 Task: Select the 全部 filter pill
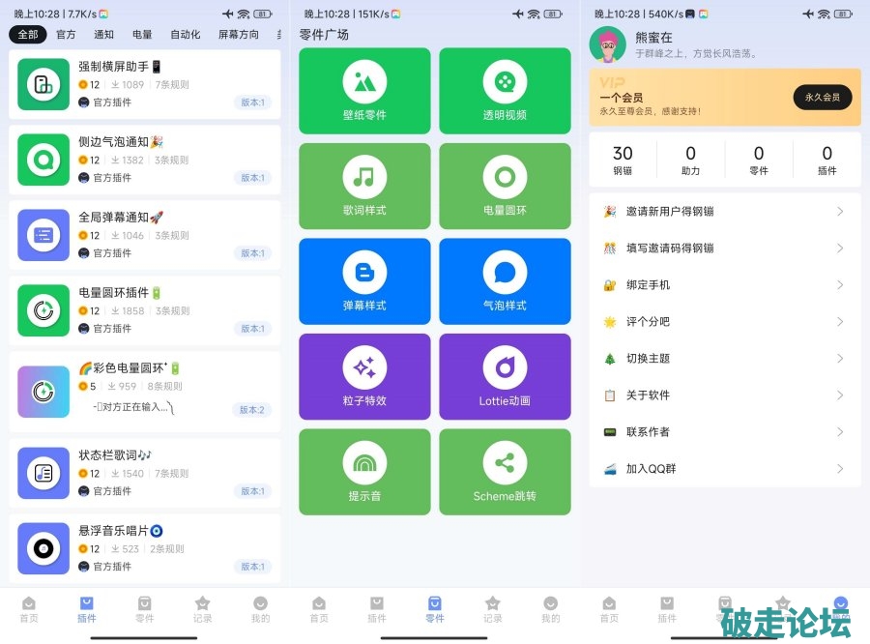27,35
